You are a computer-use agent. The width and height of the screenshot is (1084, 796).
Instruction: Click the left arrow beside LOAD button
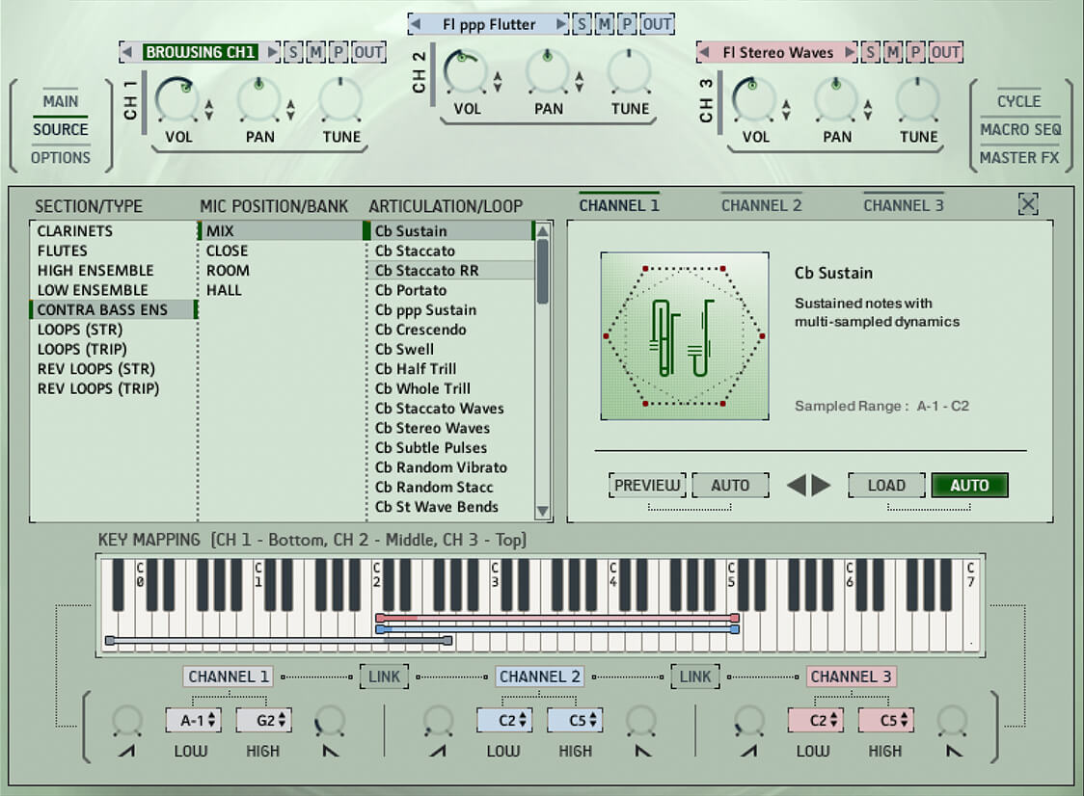click(797, 486)
